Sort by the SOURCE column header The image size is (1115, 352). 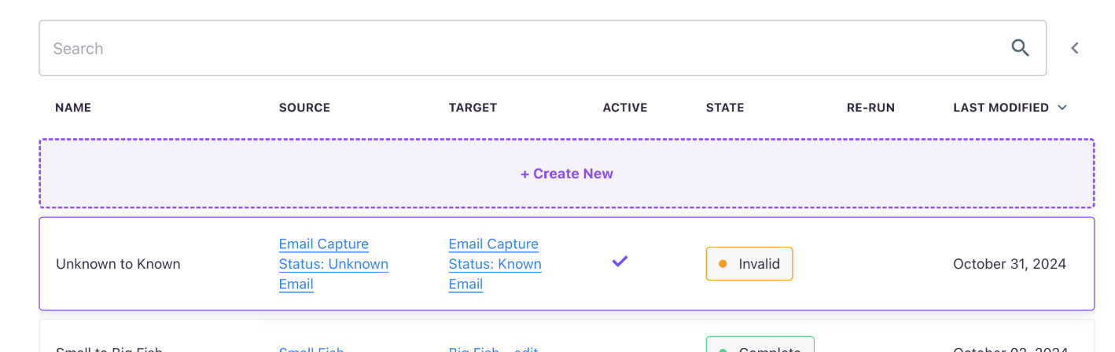304,108
